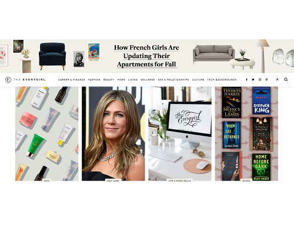Open the thriller books article thumbnail
The width and height of the screenshot is (294, 235).
pyautogui.click(x=246, y=133)
